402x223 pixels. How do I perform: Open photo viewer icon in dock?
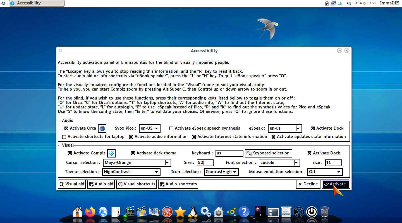[154, 212]
